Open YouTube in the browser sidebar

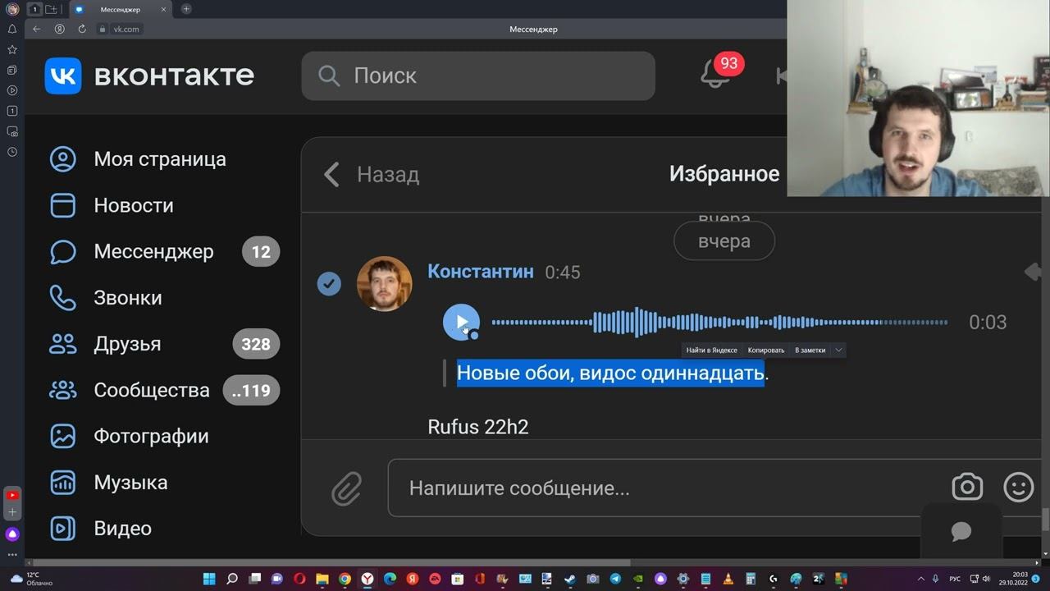12,495
